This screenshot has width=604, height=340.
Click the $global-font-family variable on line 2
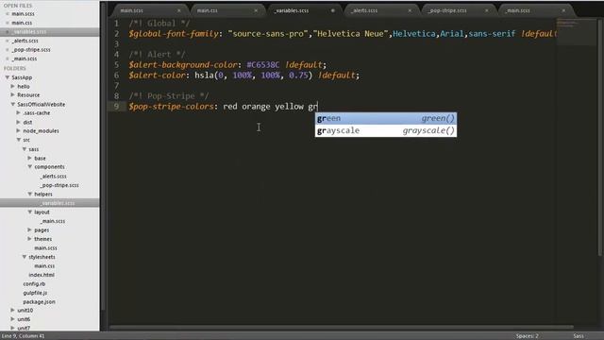pyautogui.click(x=174, y=34)
